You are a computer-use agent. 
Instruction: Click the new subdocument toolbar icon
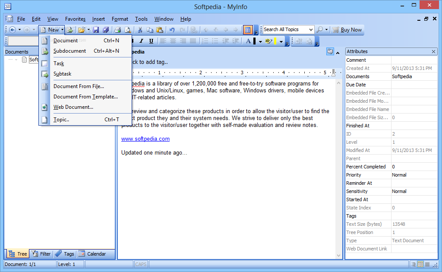click(x=70, y=30)
